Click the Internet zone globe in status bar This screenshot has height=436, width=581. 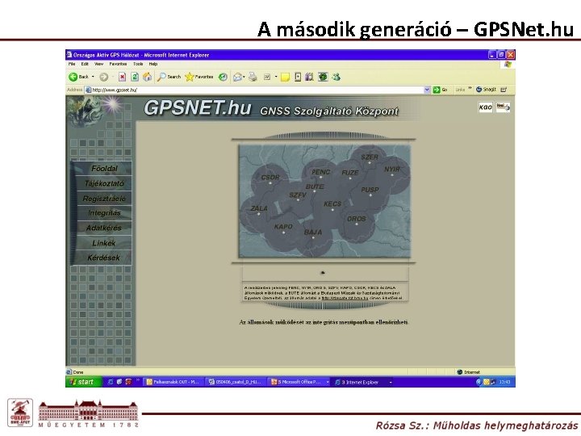pyautogui.click(x=460, y=372)
